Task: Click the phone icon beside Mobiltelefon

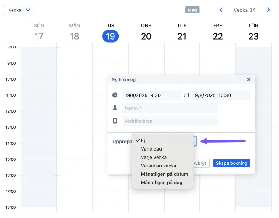Action: pos(115,121)
